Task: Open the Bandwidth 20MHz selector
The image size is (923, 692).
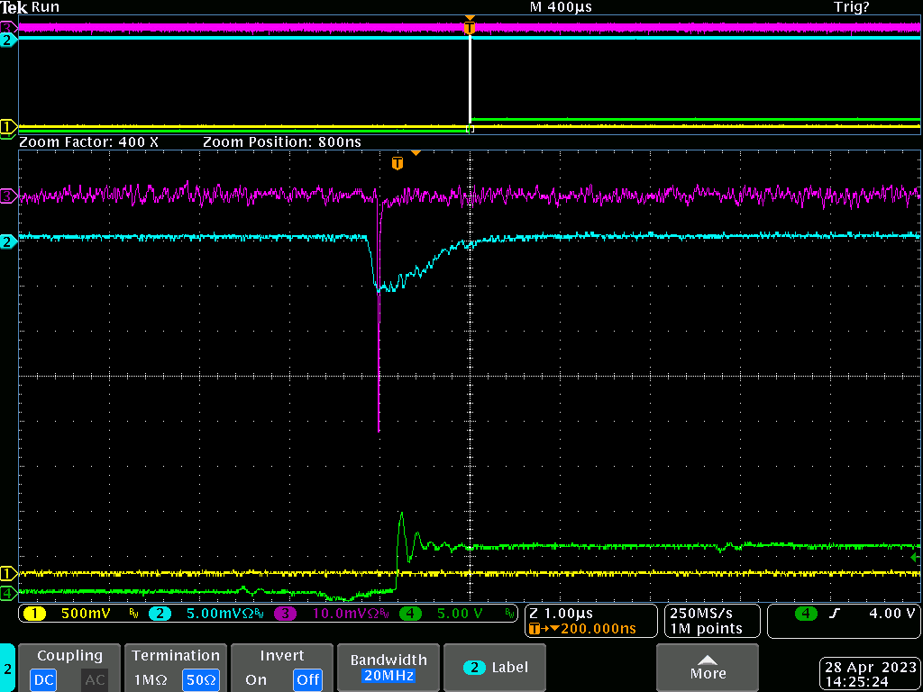Action: click(389, 668)
